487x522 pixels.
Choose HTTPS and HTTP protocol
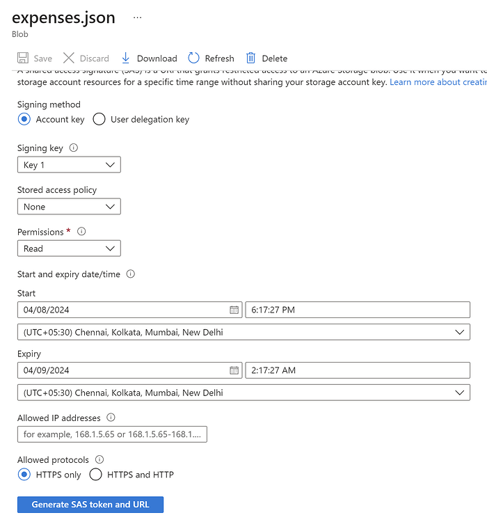[x=95, y=475]
